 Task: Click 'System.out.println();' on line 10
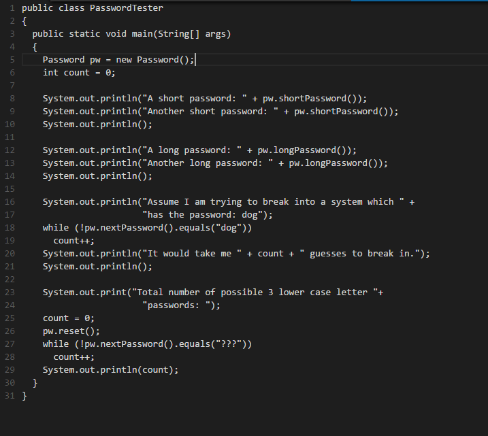(x=97, y=124)
